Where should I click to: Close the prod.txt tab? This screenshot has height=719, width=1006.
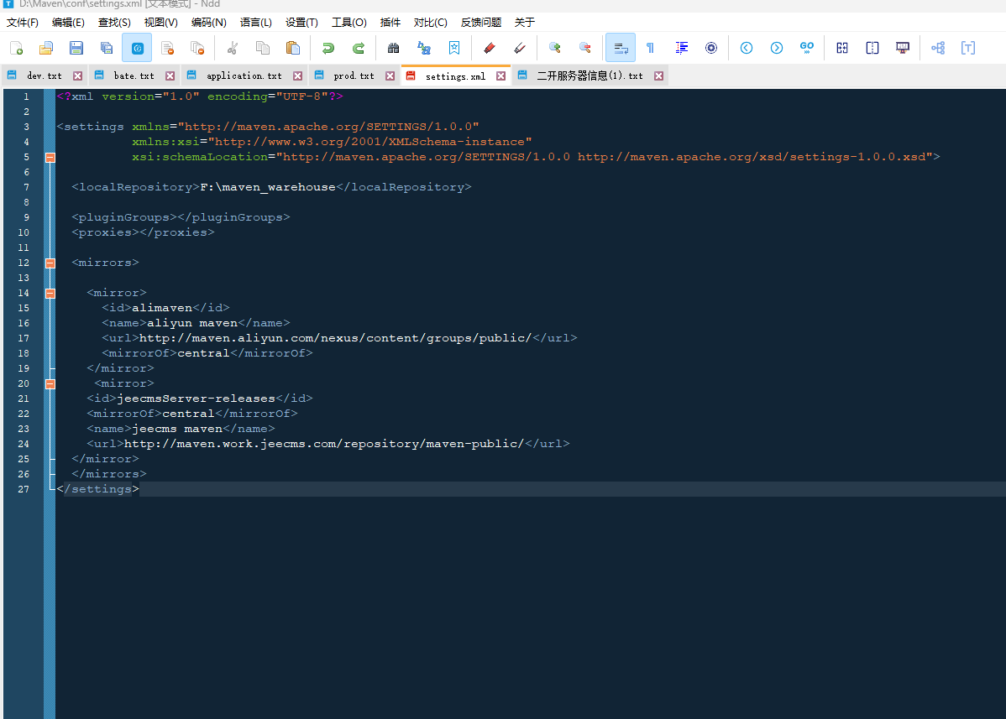point(390,76)
